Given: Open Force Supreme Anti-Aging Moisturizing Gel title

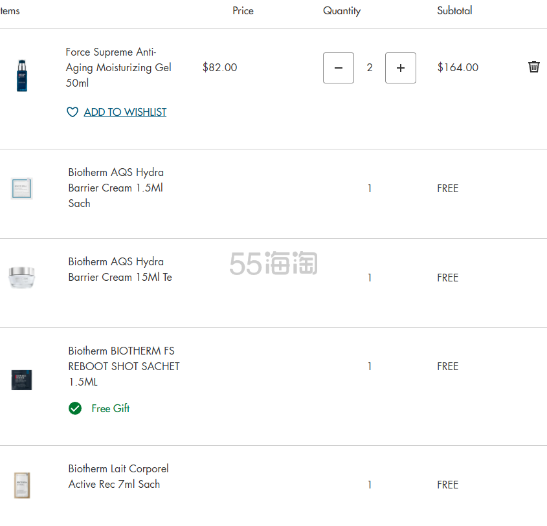Looking at the screenshot, I should [x=118, y=67].
